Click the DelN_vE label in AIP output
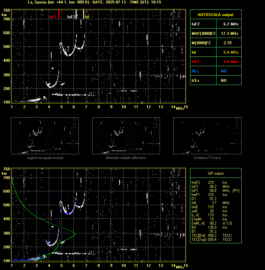This screenshot has height=270, width=265. tap(198, 223)
